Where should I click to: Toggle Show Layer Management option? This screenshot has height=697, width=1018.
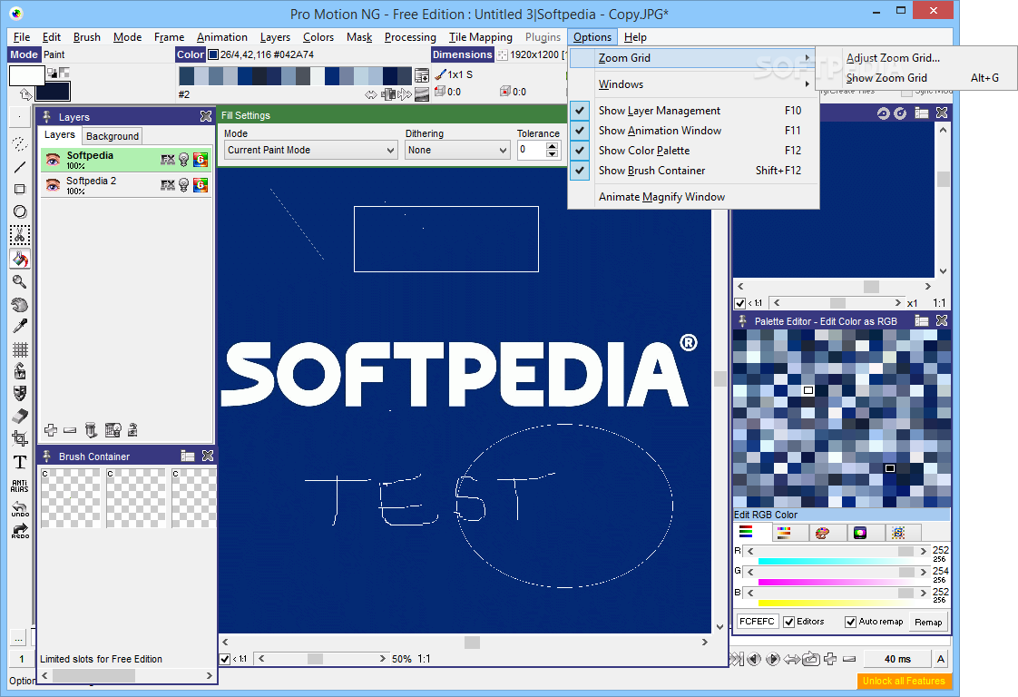click(x=693, y=111)
